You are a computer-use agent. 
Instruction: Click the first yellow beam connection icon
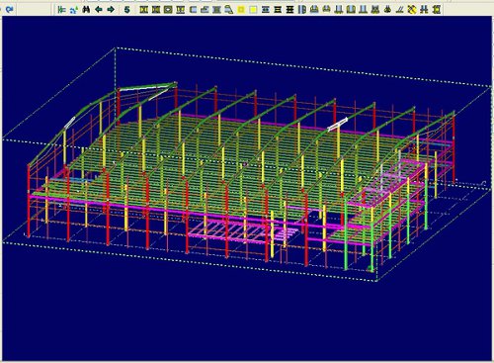[x=144, y=10]
